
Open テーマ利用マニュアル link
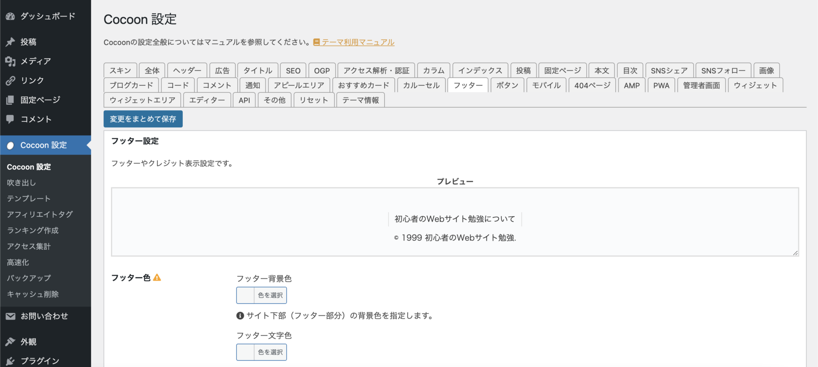358,42
